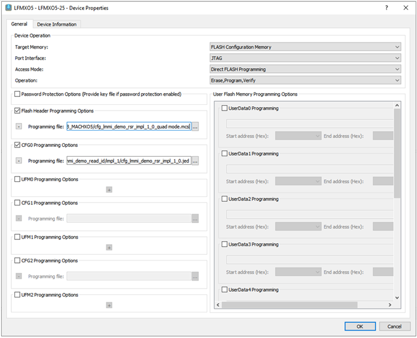The image size is (417, 338).
Task: Click browse button for Flash Header programming file
Action: tap(195, 127)
